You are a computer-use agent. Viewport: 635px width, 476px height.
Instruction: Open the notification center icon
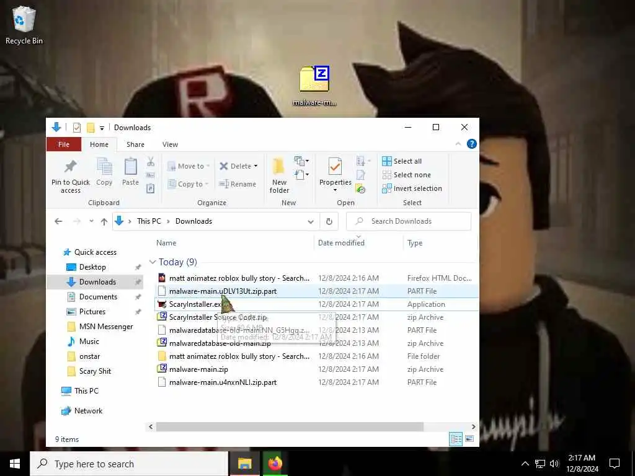615,464
